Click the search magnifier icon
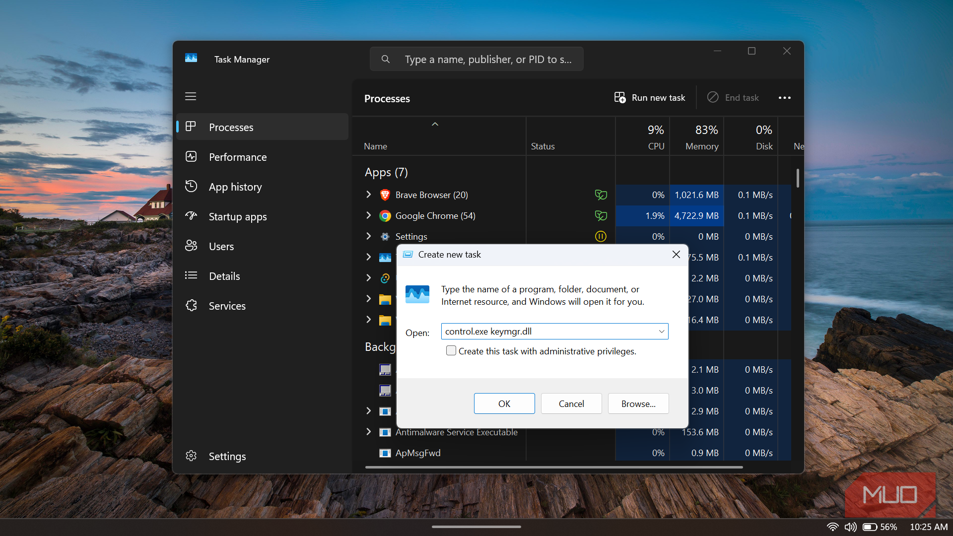The height and width of the screenshot is (536, 953). [x=386, y=59]
